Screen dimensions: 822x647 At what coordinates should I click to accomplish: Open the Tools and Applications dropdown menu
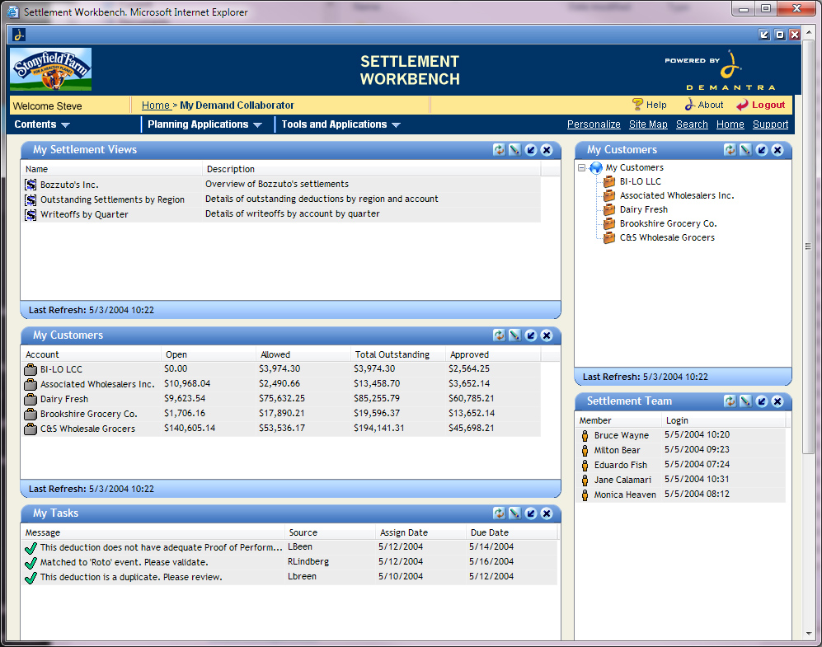point(341,124)
